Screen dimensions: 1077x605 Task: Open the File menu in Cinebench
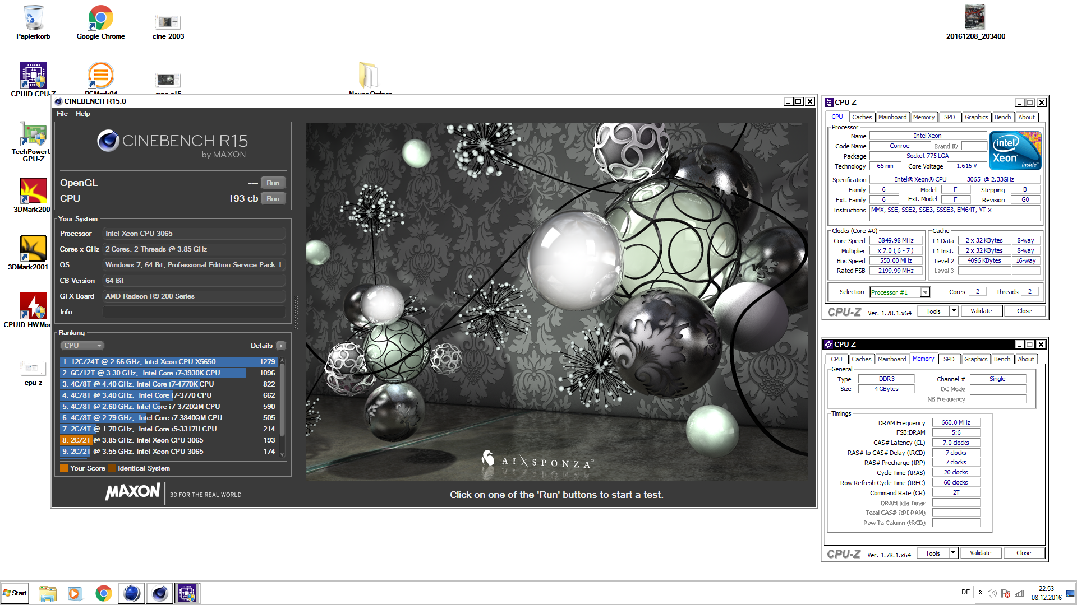click(62, 114)
